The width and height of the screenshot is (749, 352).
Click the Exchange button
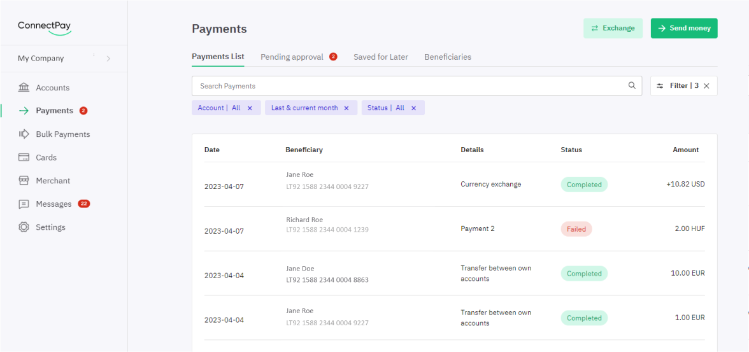[613, 28]
